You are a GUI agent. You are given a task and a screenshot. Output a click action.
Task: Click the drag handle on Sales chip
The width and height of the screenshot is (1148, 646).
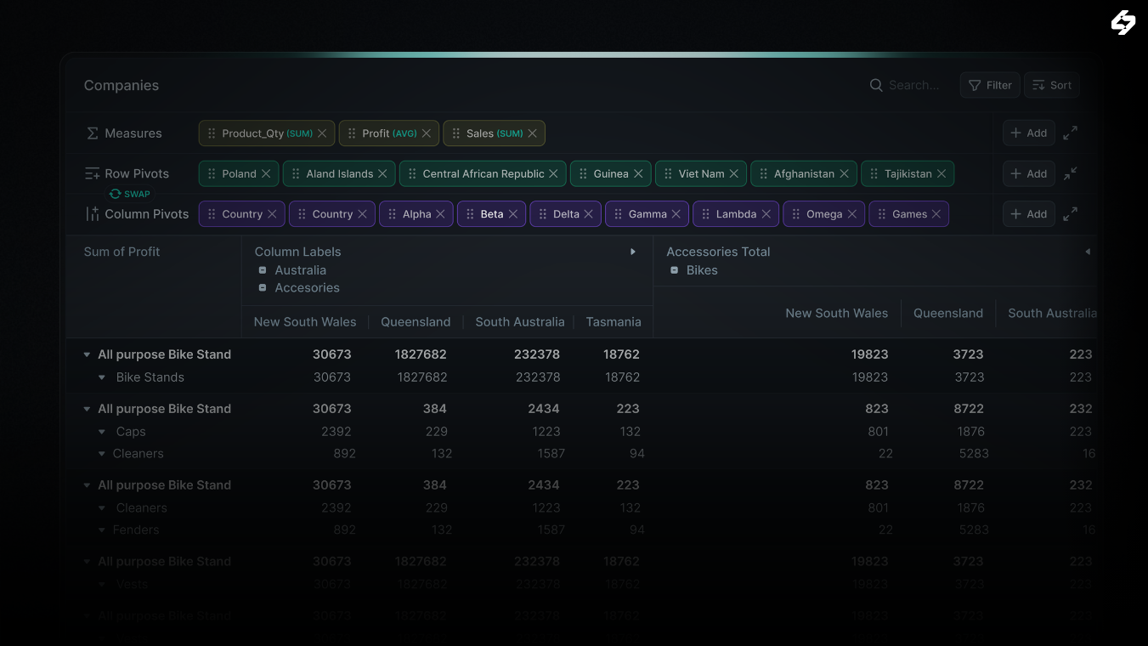456,133
